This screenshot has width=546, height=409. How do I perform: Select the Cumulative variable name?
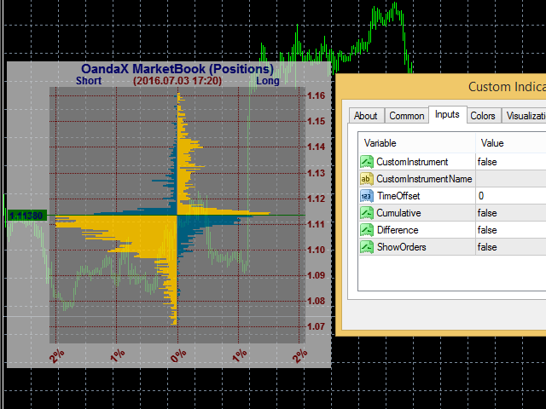tap(398, 213)
